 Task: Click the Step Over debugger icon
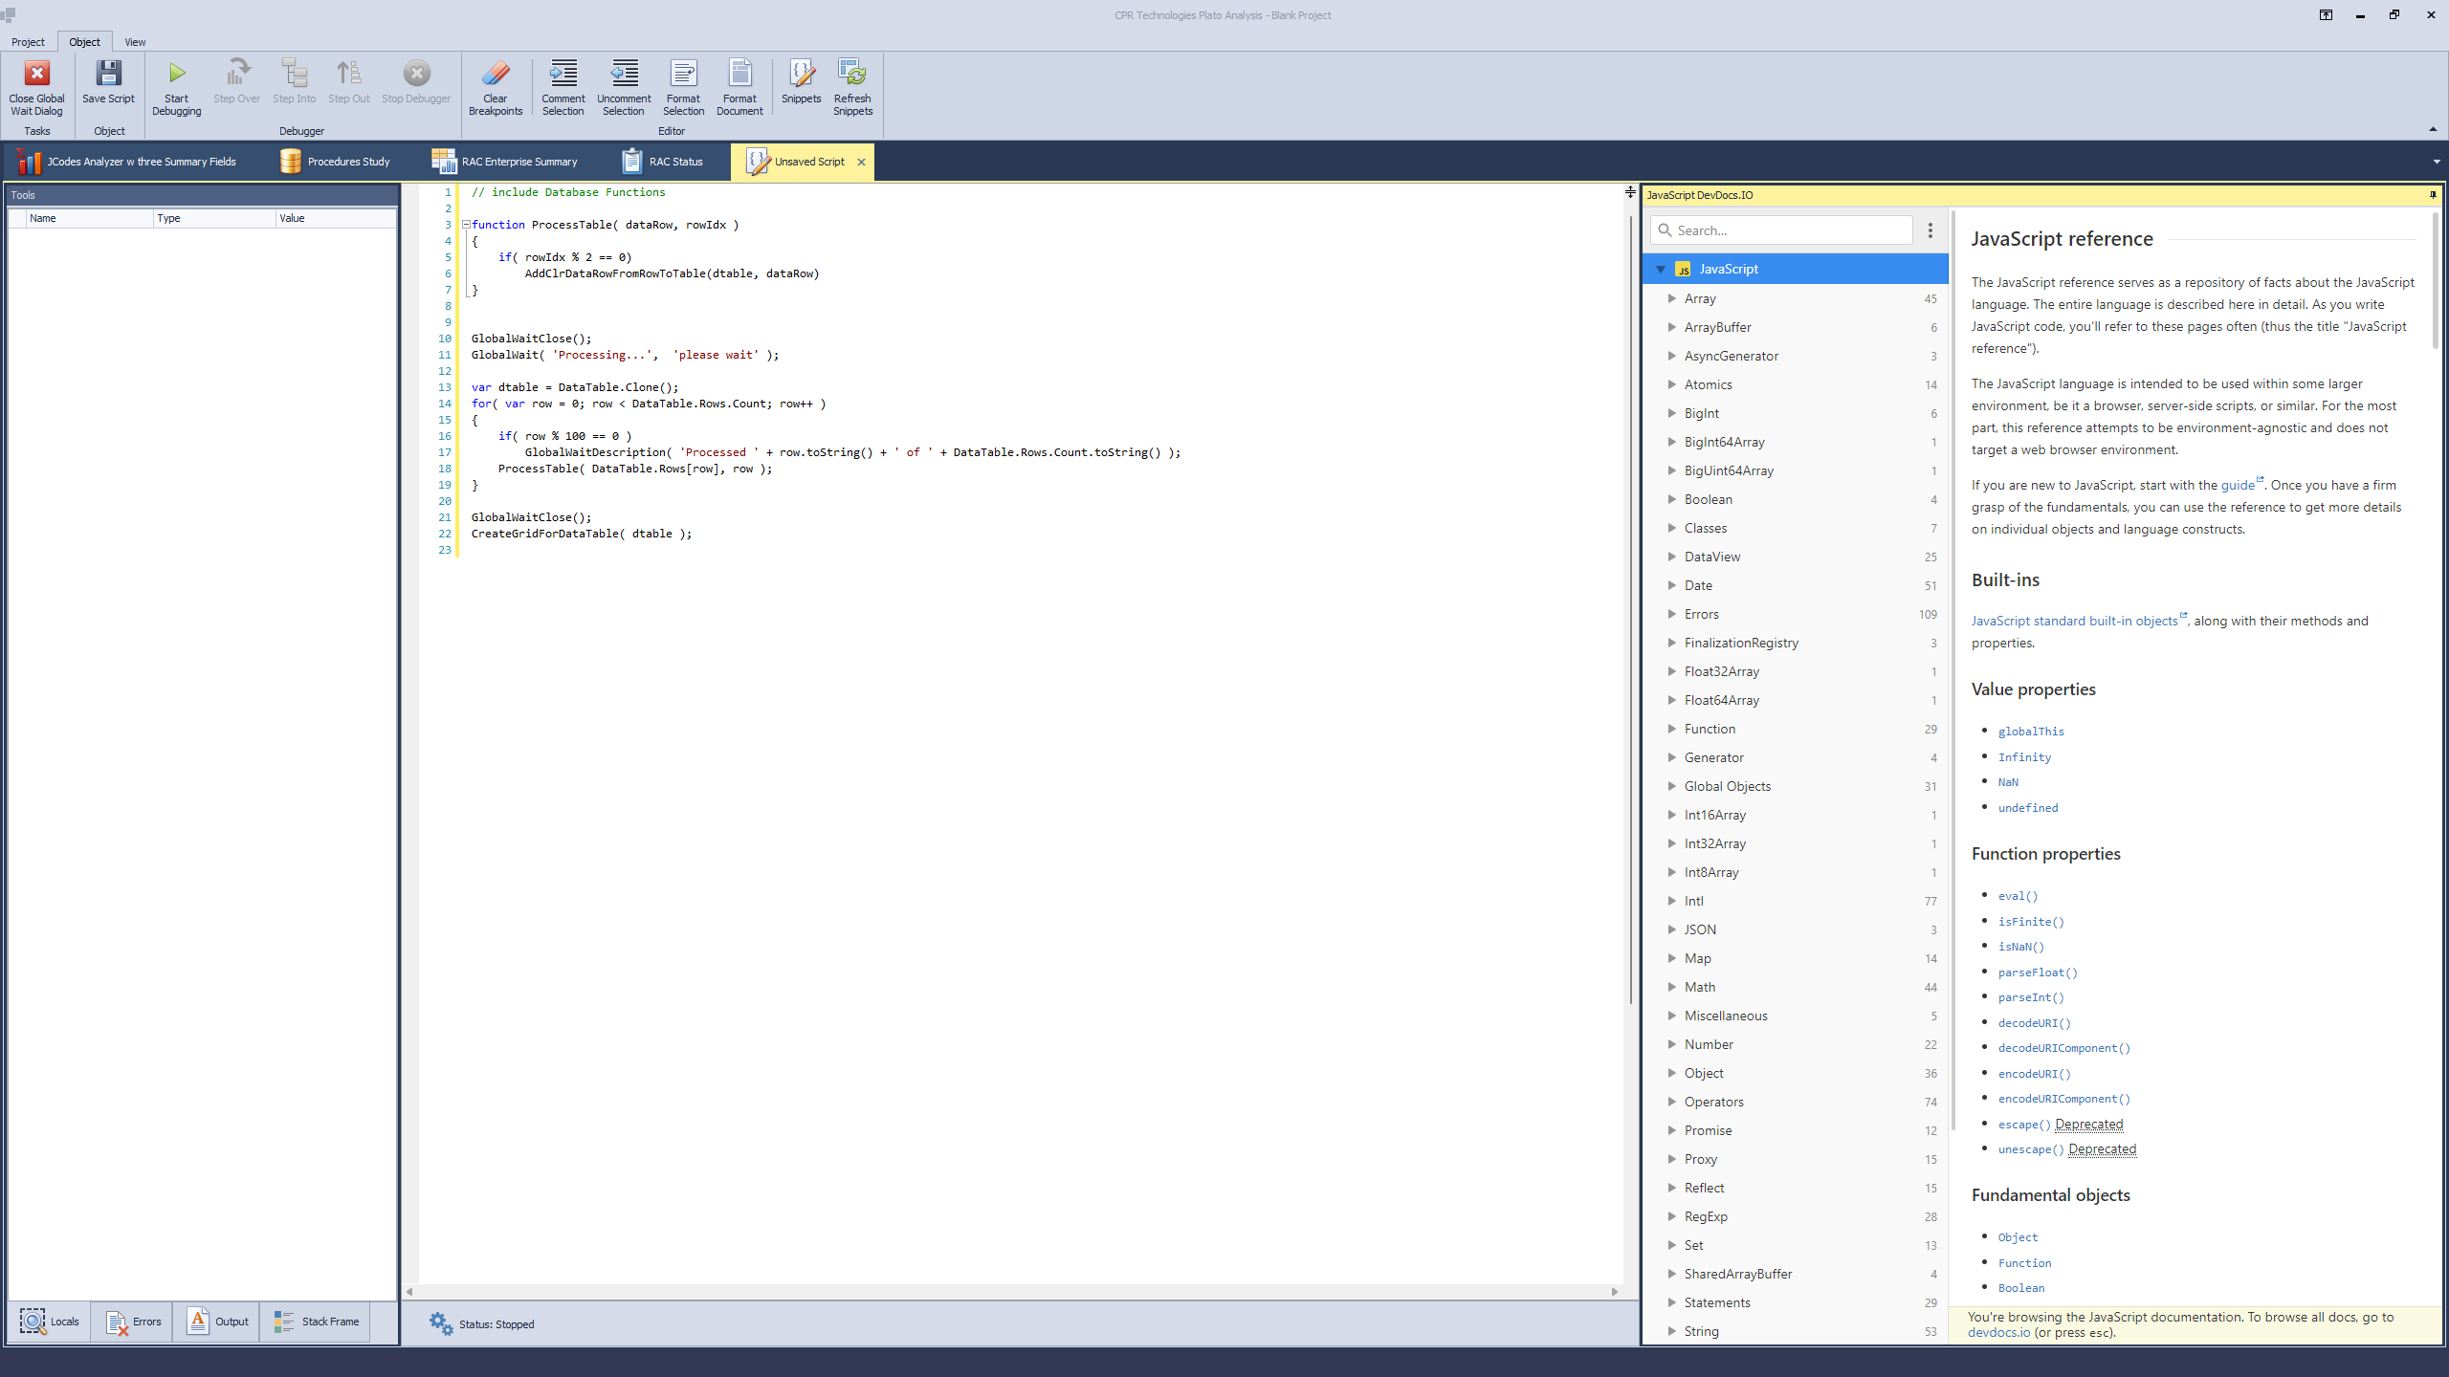(x=236, y=74)
